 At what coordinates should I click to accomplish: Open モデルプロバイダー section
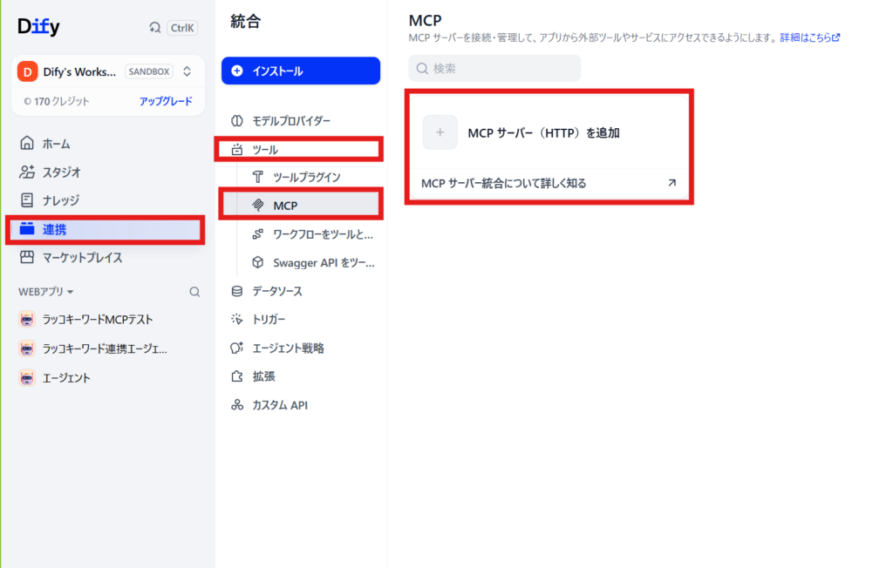(x=301, y=121)
